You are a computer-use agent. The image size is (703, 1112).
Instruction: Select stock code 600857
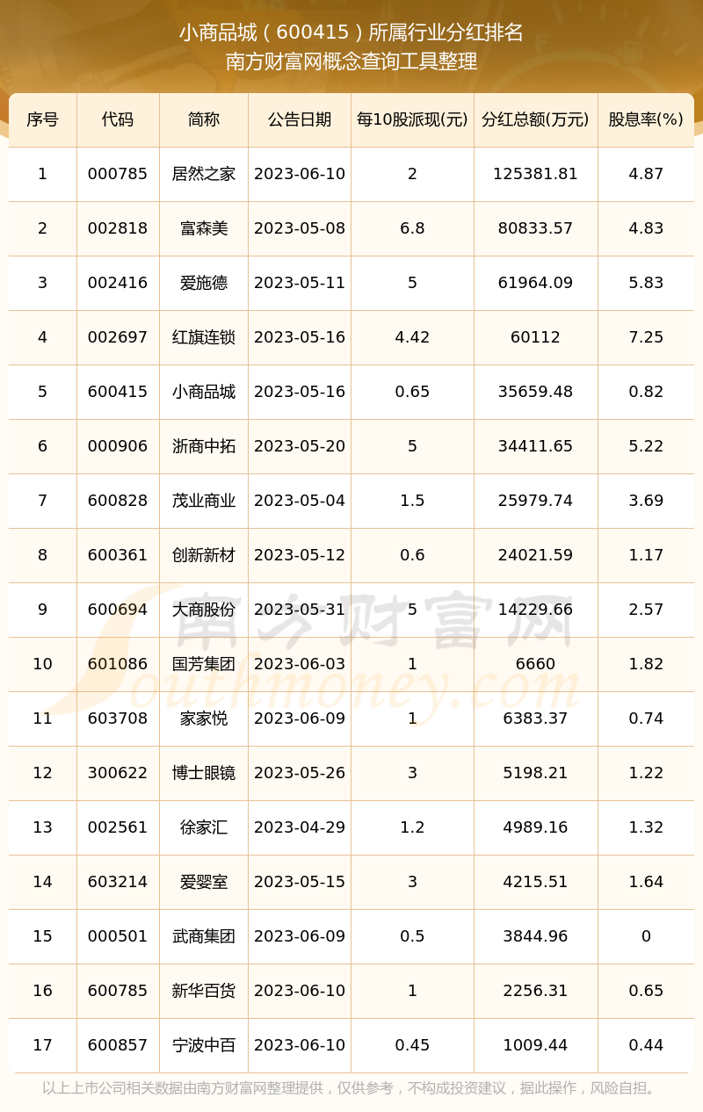click(118, 1045)
